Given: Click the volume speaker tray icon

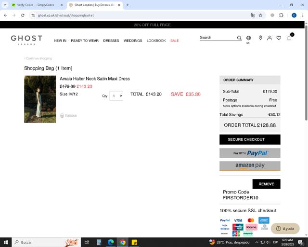Looking at the screenshot, I should click(x=268, y=242).
